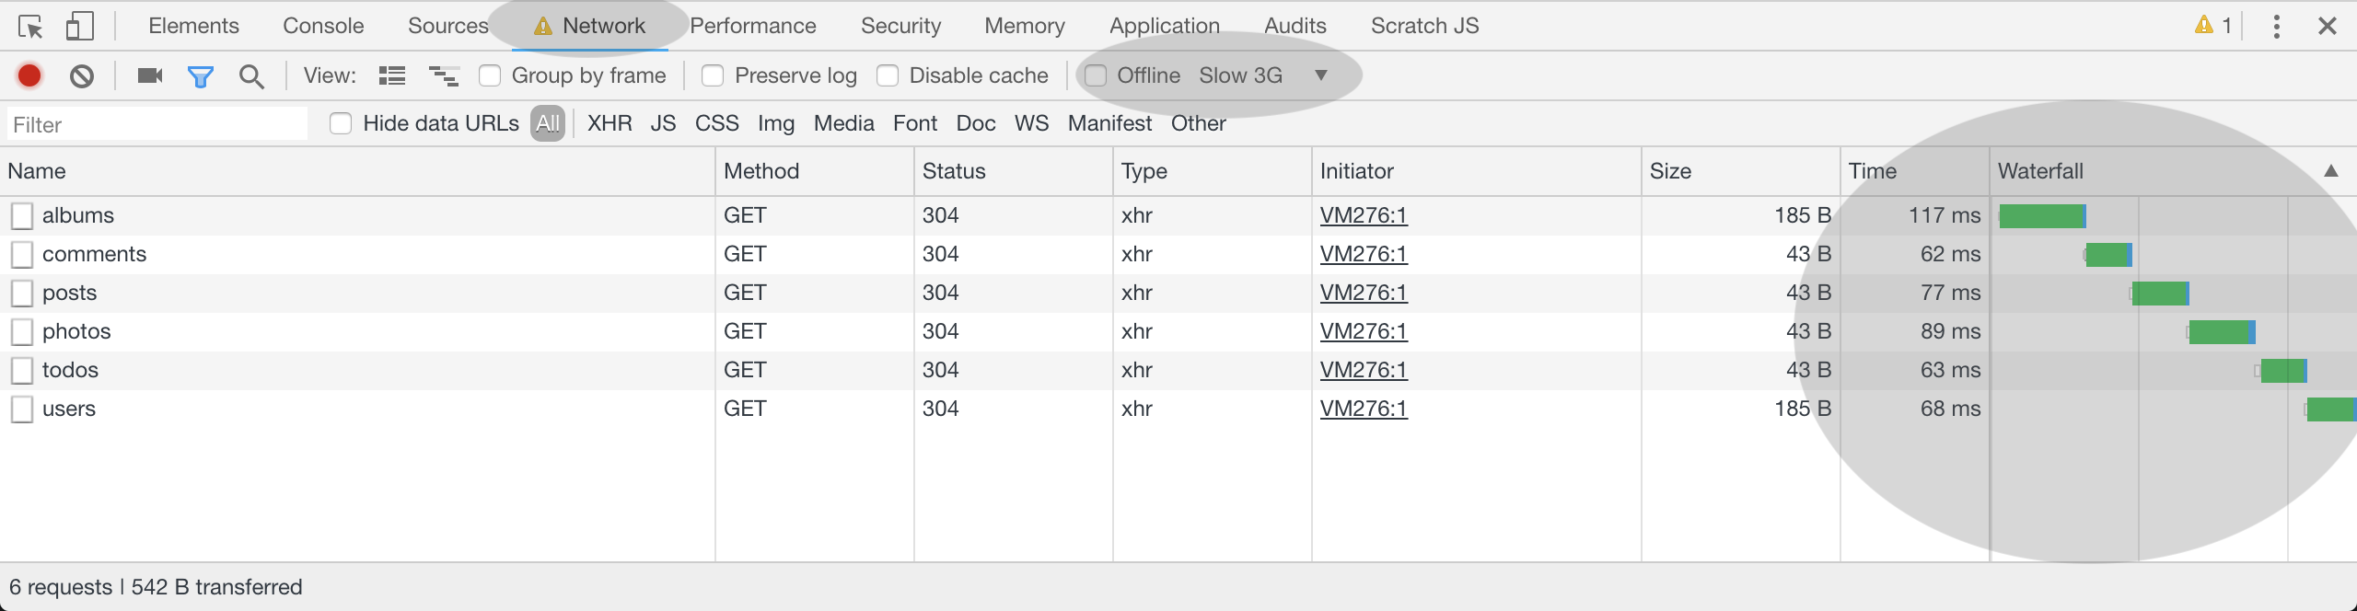Enable the Preserve log checkbox
The width and height of the screenshot is (2357, 611).
pos(713,75)
